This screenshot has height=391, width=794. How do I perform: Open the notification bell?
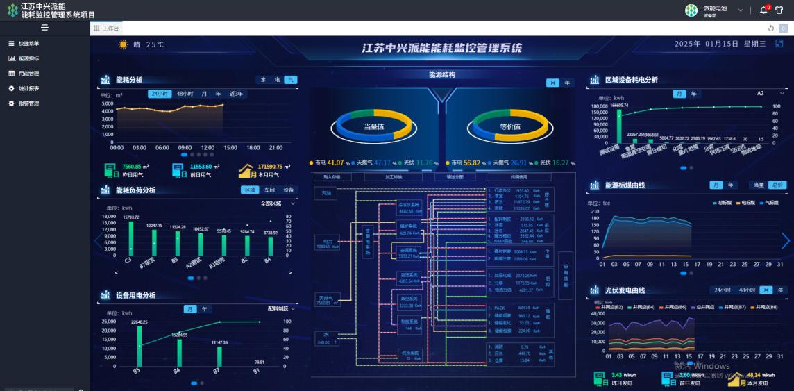coord(763,10)
